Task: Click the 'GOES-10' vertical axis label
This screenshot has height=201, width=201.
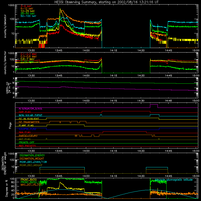Action: (x=7, y=88)
